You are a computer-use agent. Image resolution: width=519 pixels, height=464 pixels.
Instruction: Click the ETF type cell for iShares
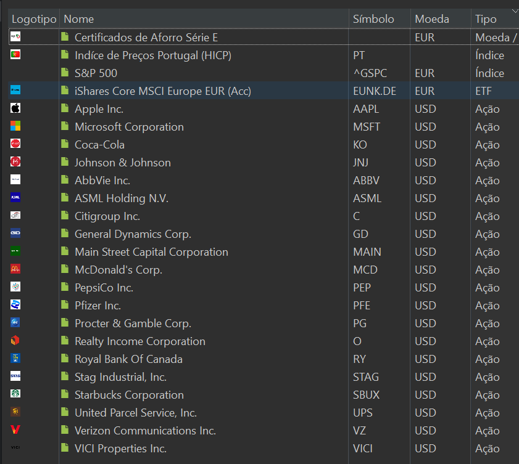coord(484,91)
